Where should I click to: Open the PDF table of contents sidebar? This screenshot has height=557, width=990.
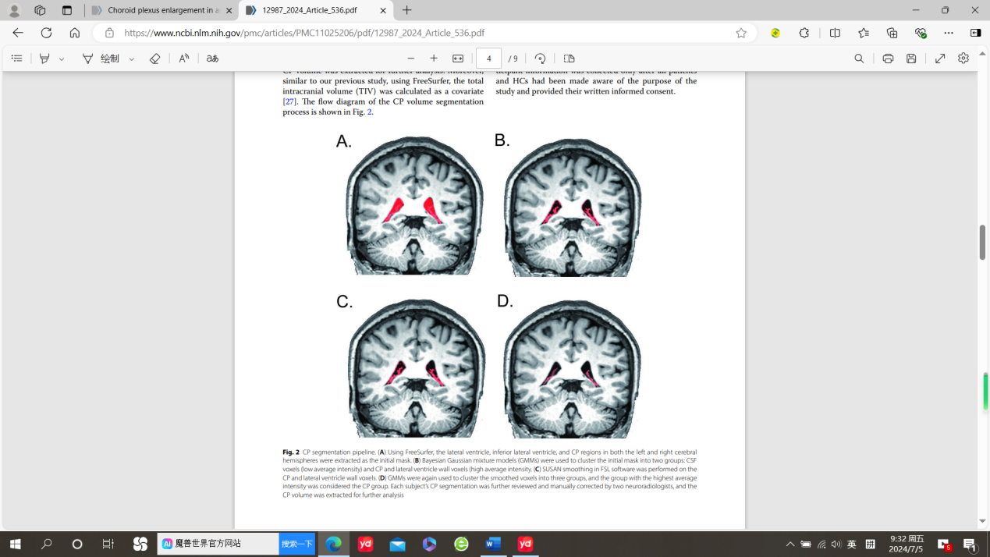point(16,59)
